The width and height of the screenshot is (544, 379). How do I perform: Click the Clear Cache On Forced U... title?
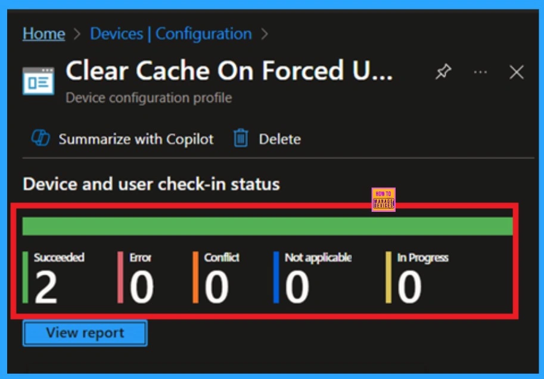coord(229,71)
